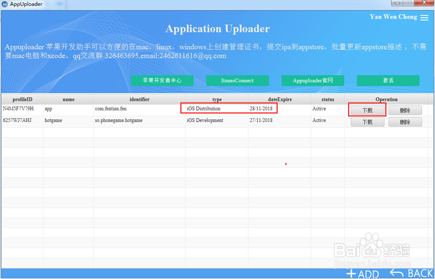Sort by the dateExpire column header

280,100
